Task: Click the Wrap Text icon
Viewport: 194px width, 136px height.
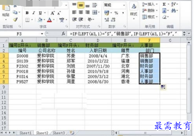Action: (x=94, y=5)
